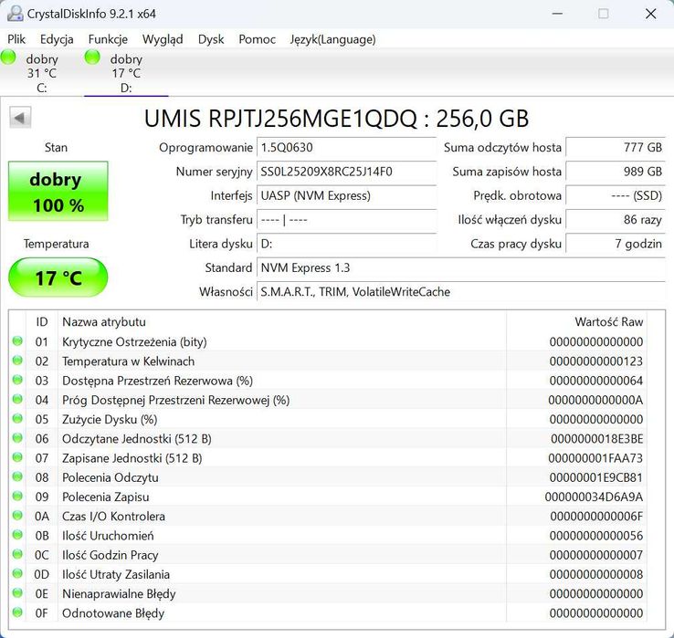This screenshot has width=674, height=638.
Task: Click the Litera dysku field D:
Action: pos(346,244)
